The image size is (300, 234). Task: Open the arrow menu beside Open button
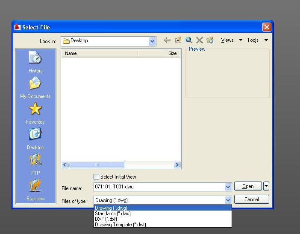pos(266,186)
